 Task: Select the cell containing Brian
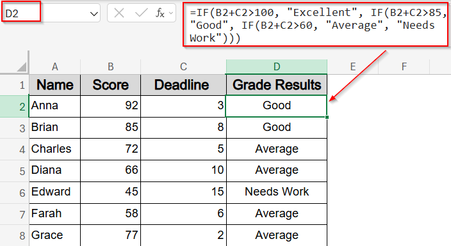[x=54, y=127]
